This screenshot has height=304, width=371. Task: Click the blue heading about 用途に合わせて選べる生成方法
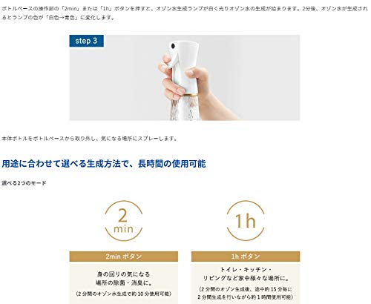(104, 164)
